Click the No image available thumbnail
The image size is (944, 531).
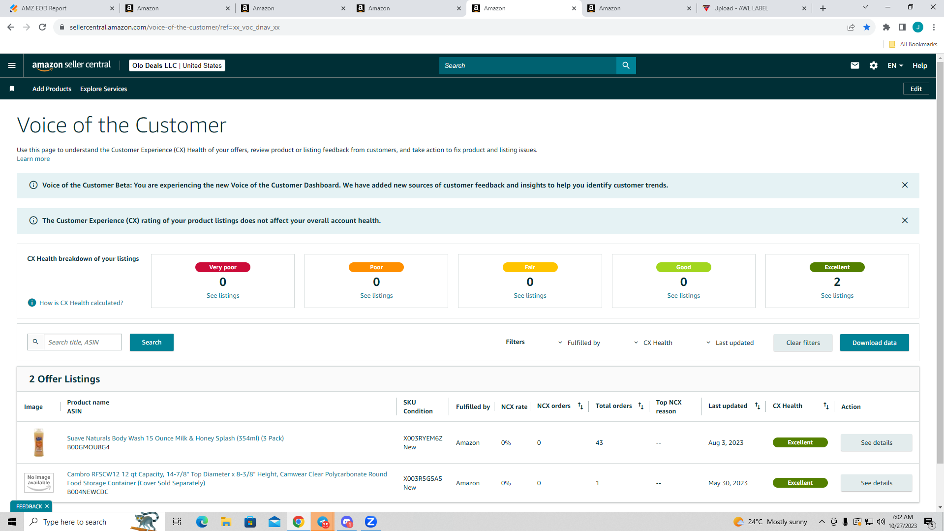39,482
